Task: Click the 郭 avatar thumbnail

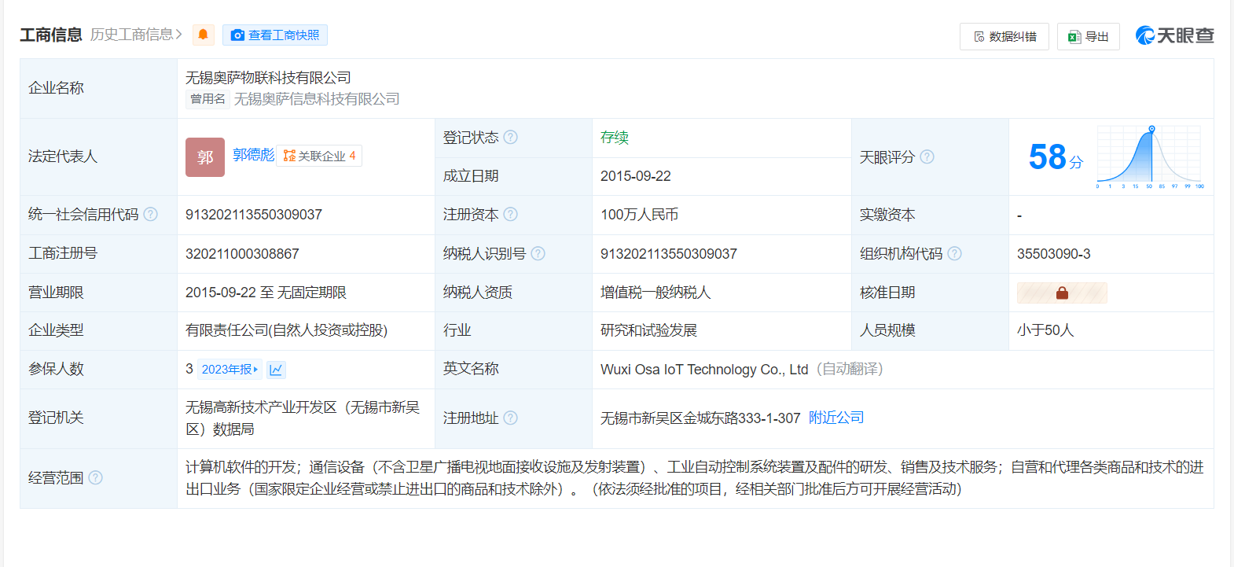Action: click(205, 157)
